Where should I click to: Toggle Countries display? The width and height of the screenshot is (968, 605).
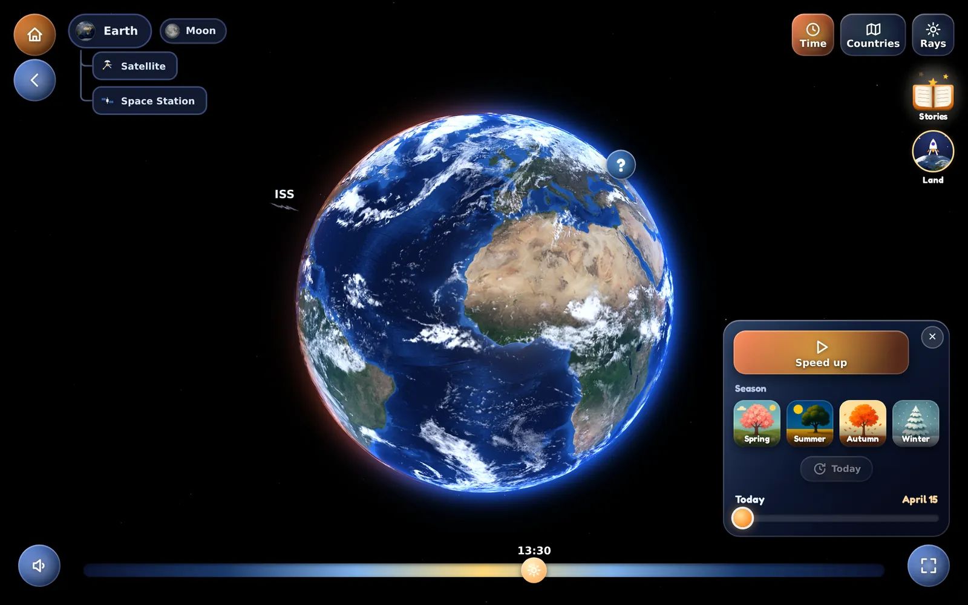coord(872,35)
